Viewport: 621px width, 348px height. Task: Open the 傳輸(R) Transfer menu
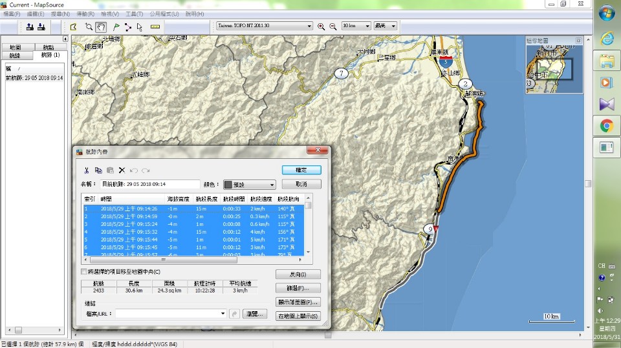coord(85,14)
